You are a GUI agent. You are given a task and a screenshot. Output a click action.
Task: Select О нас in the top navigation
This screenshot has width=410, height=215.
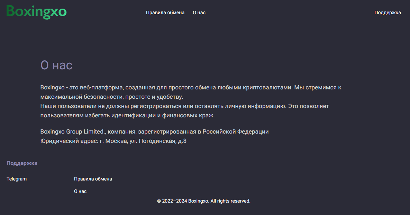coord(199,12)
